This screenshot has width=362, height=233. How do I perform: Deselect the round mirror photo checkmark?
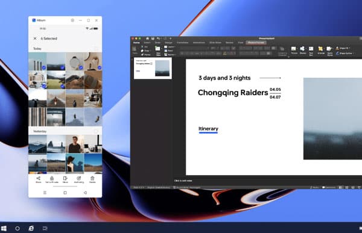point(81,67)
